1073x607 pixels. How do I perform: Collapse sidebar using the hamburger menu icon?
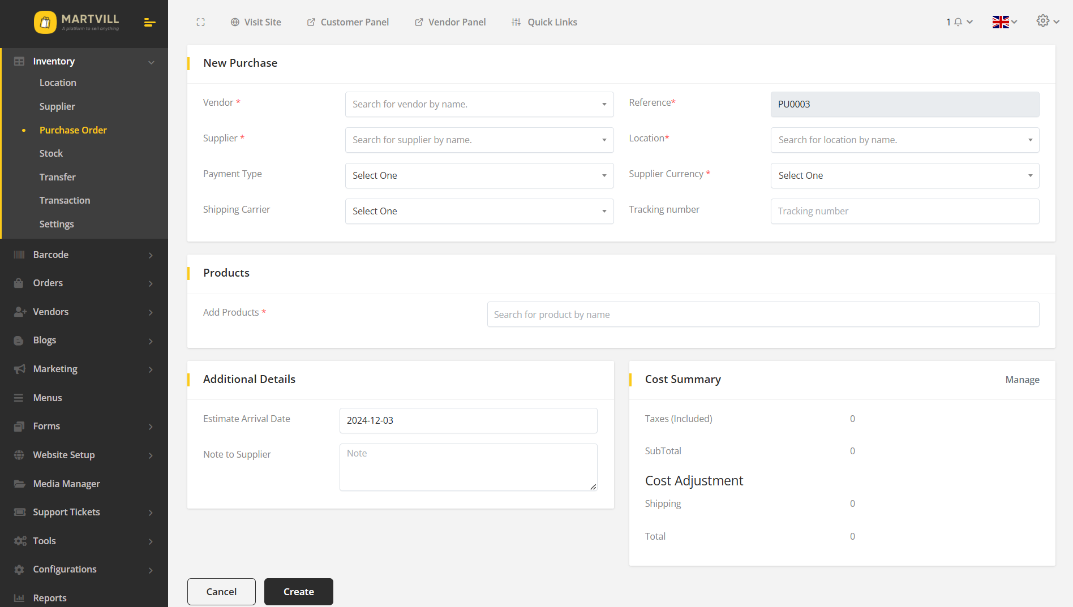click(x=149, y=23)
